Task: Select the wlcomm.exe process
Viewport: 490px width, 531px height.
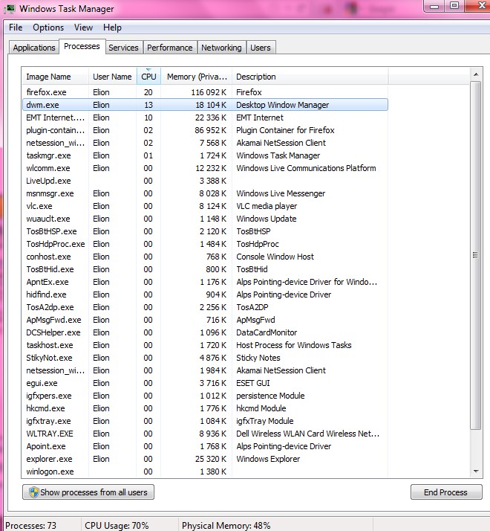Action: [x=205, y=168]
